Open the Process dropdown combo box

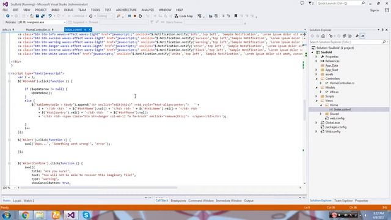(42, 22)
